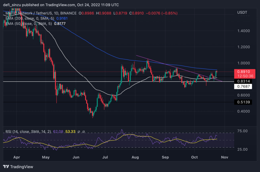Click the yellow RSI average value 53.33
Viewport: 260px width, 172px height.
point(70,132)
